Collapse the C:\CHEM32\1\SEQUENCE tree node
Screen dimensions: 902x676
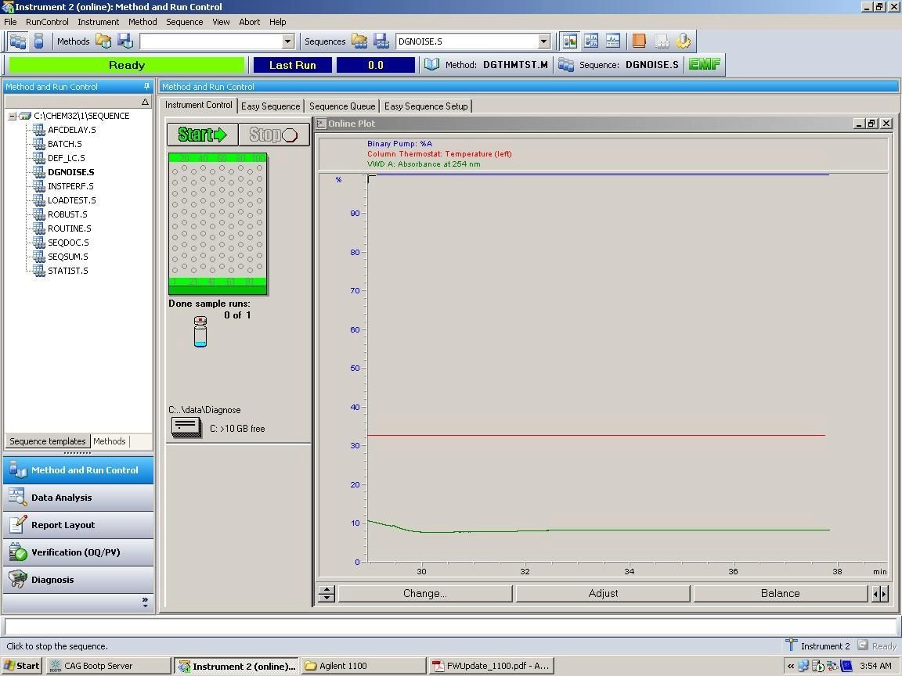tap(12, 116)
